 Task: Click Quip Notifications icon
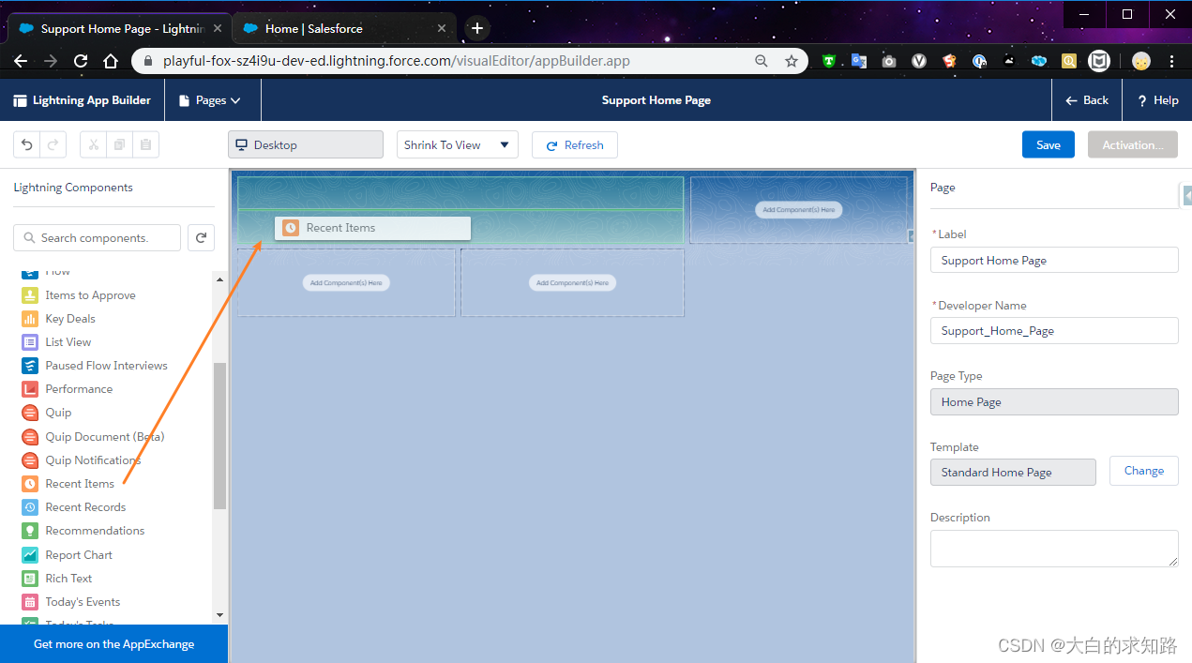click(x=29, y=460)
